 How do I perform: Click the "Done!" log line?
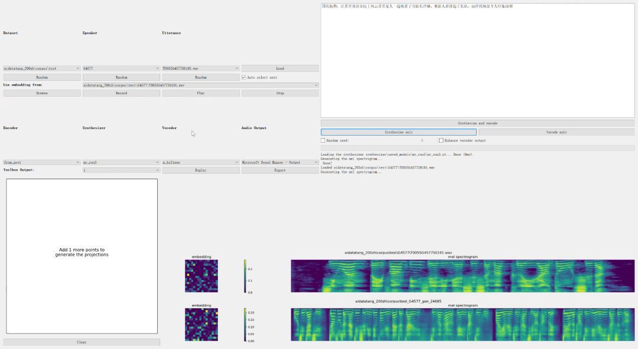coord(327,163)
